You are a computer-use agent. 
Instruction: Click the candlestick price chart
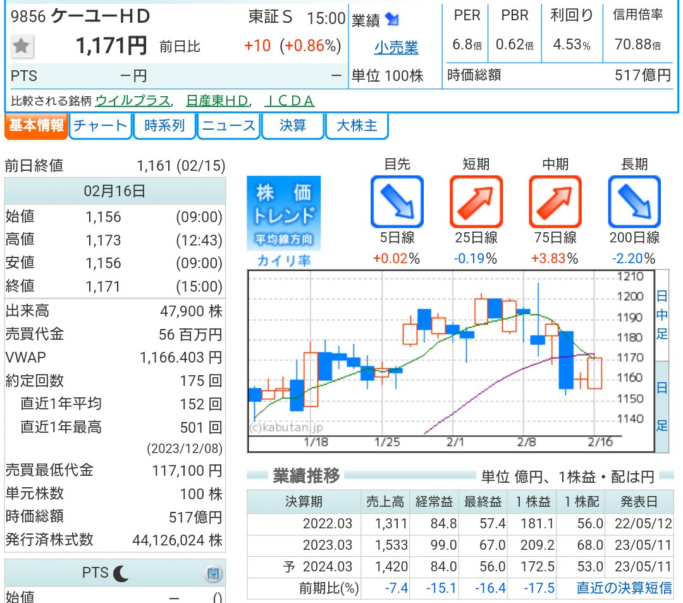coord(451,361)
